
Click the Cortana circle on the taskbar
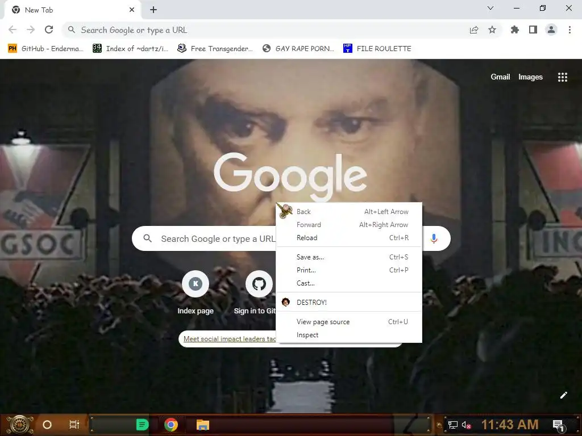tap(47, 425)
